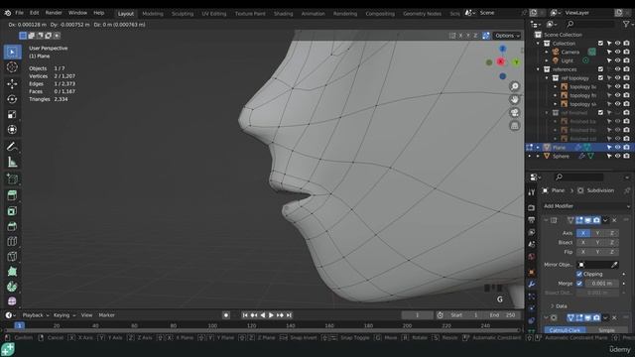The image size is (635, 357).
Task: Pick Mirror Object with eyedropper
Action: 614,265
